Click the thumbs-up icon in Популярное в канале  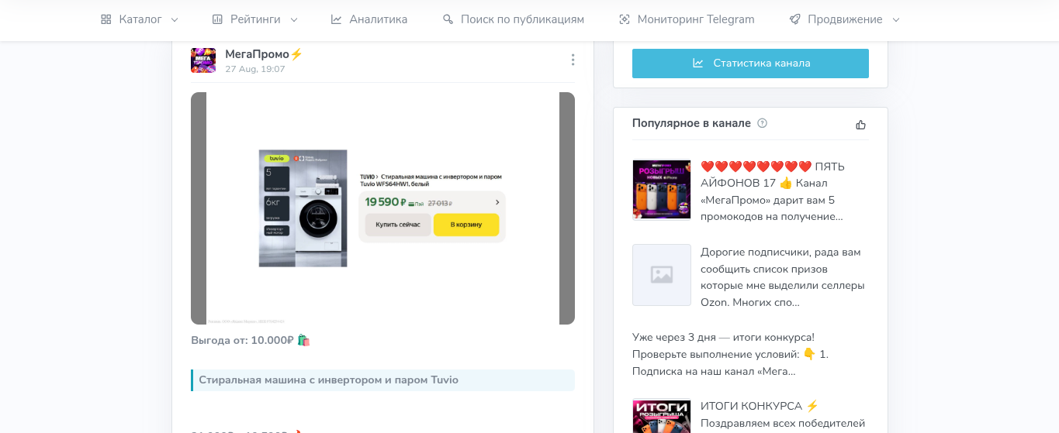tap(860, 124)
